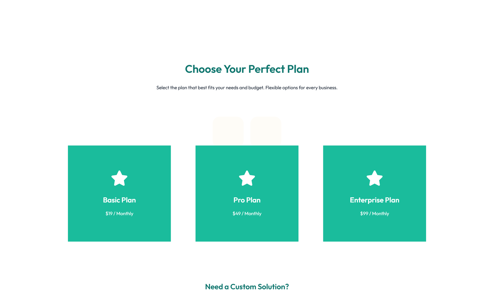Click the 'Basic Plan' title text

(119, 200)
